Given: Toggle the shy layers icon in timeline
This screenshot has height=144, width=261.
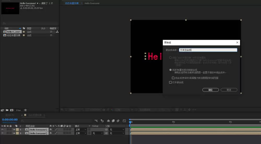Looking at the screenshot, I should 108,121.
